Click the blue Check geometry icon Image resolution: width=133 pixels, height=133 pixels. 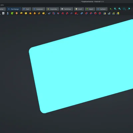8,13
